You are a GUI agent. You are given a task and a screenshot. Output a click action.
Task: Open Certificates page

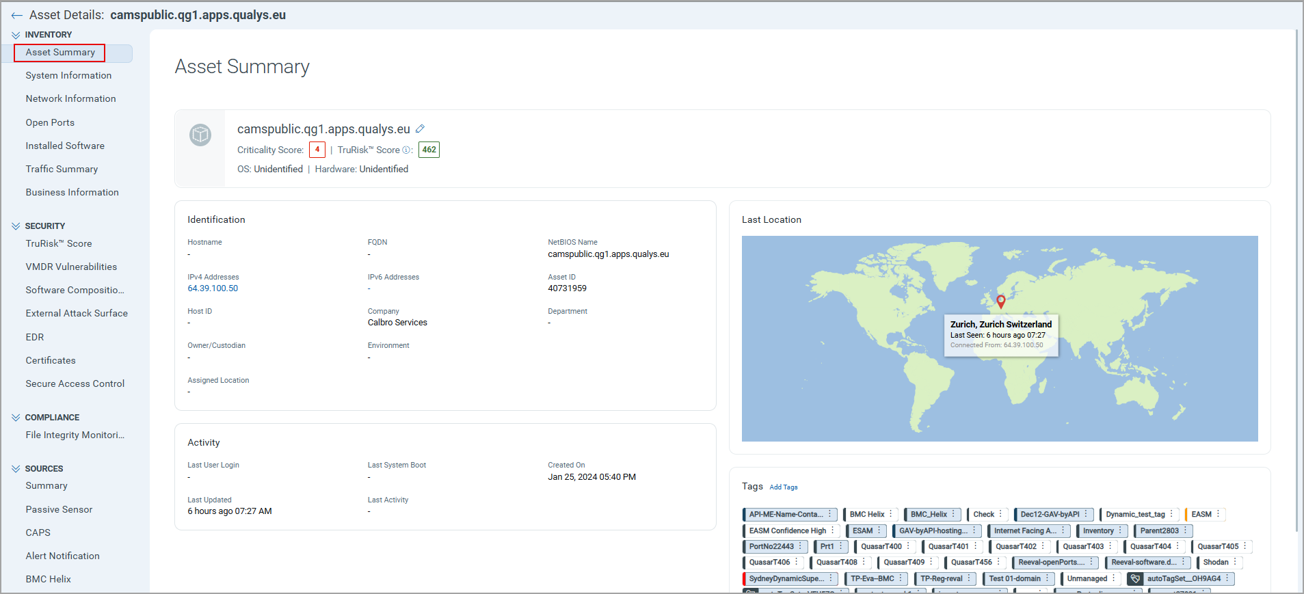tap(51, 360)
